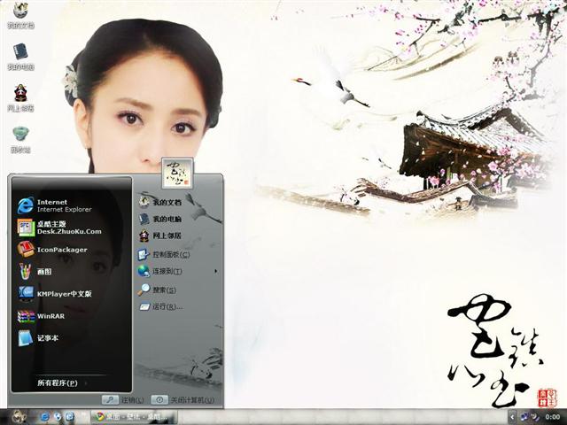Click the system tray icon beside the clock
The width and height of the screenshot is (567, 425).
535,417
